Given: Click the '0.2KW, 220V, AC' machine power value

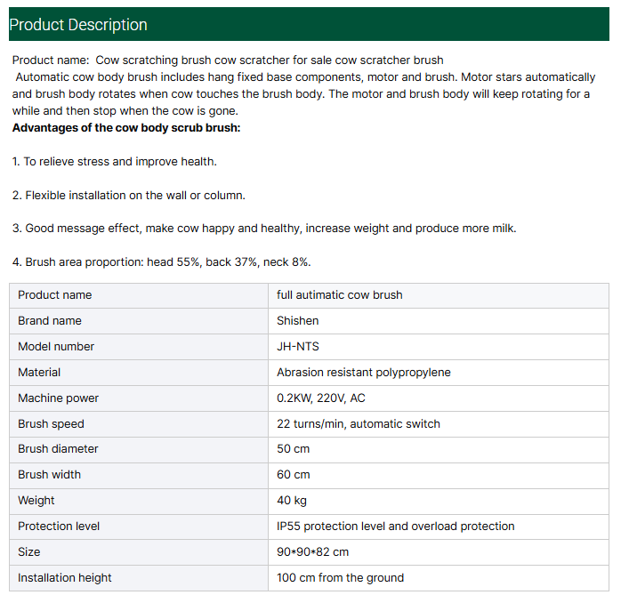Looking at the screenshot, I should pos(321,398).
